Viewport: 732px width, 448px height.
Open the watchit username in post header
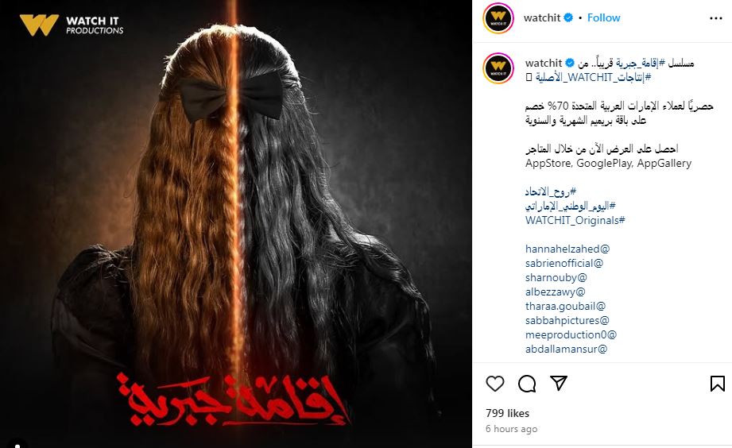pos(541,17)
